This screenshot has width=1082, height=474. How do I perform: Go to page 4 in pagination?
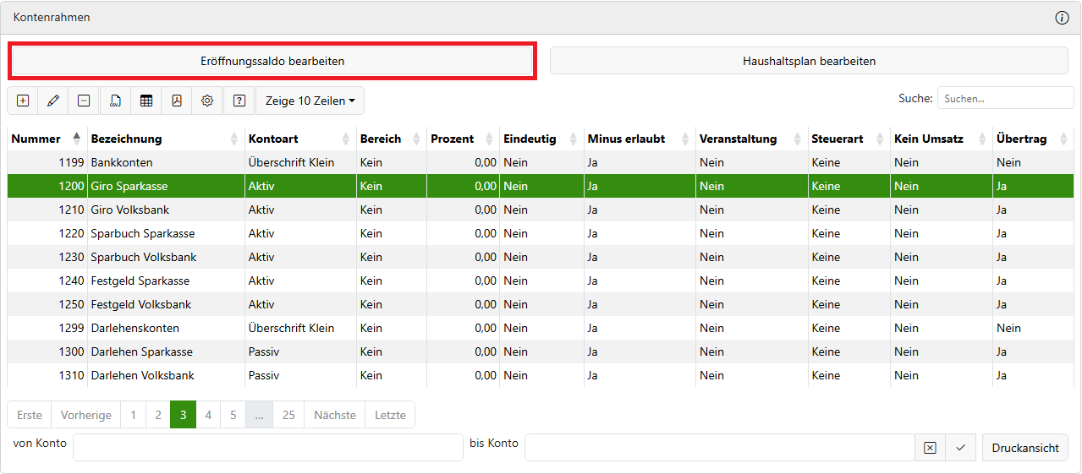tap(208, 415)
